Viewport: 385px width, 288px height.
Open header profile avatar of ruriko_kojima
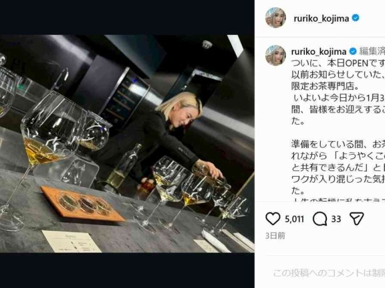coord(275,17)
